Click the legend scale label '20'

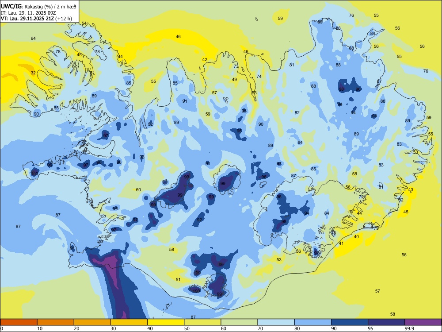pyautogui.click(x=76, y=328)
